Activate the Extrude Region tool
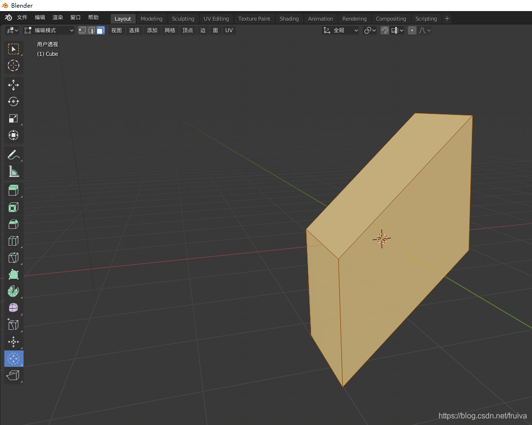Screen dimensions: 532x425 (x=13, y=190)
